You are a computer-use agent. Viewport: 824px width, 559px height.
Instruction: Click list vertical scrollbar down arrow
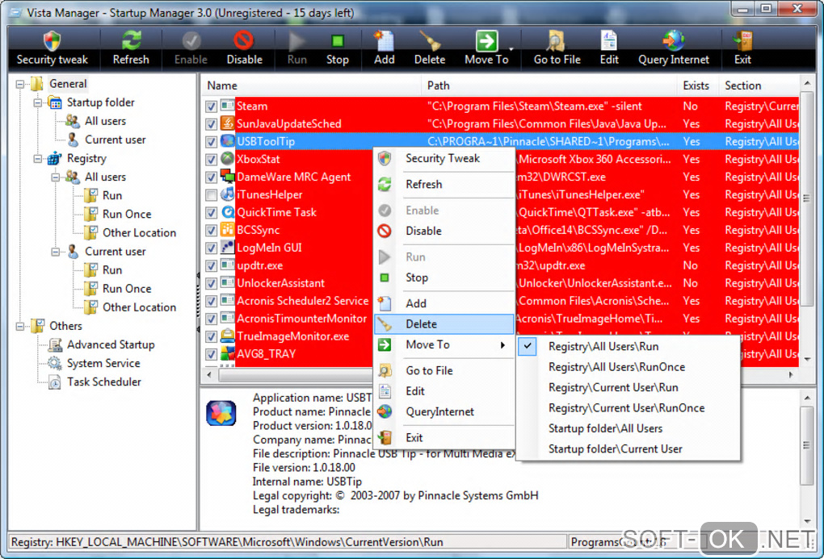(807, 360)
